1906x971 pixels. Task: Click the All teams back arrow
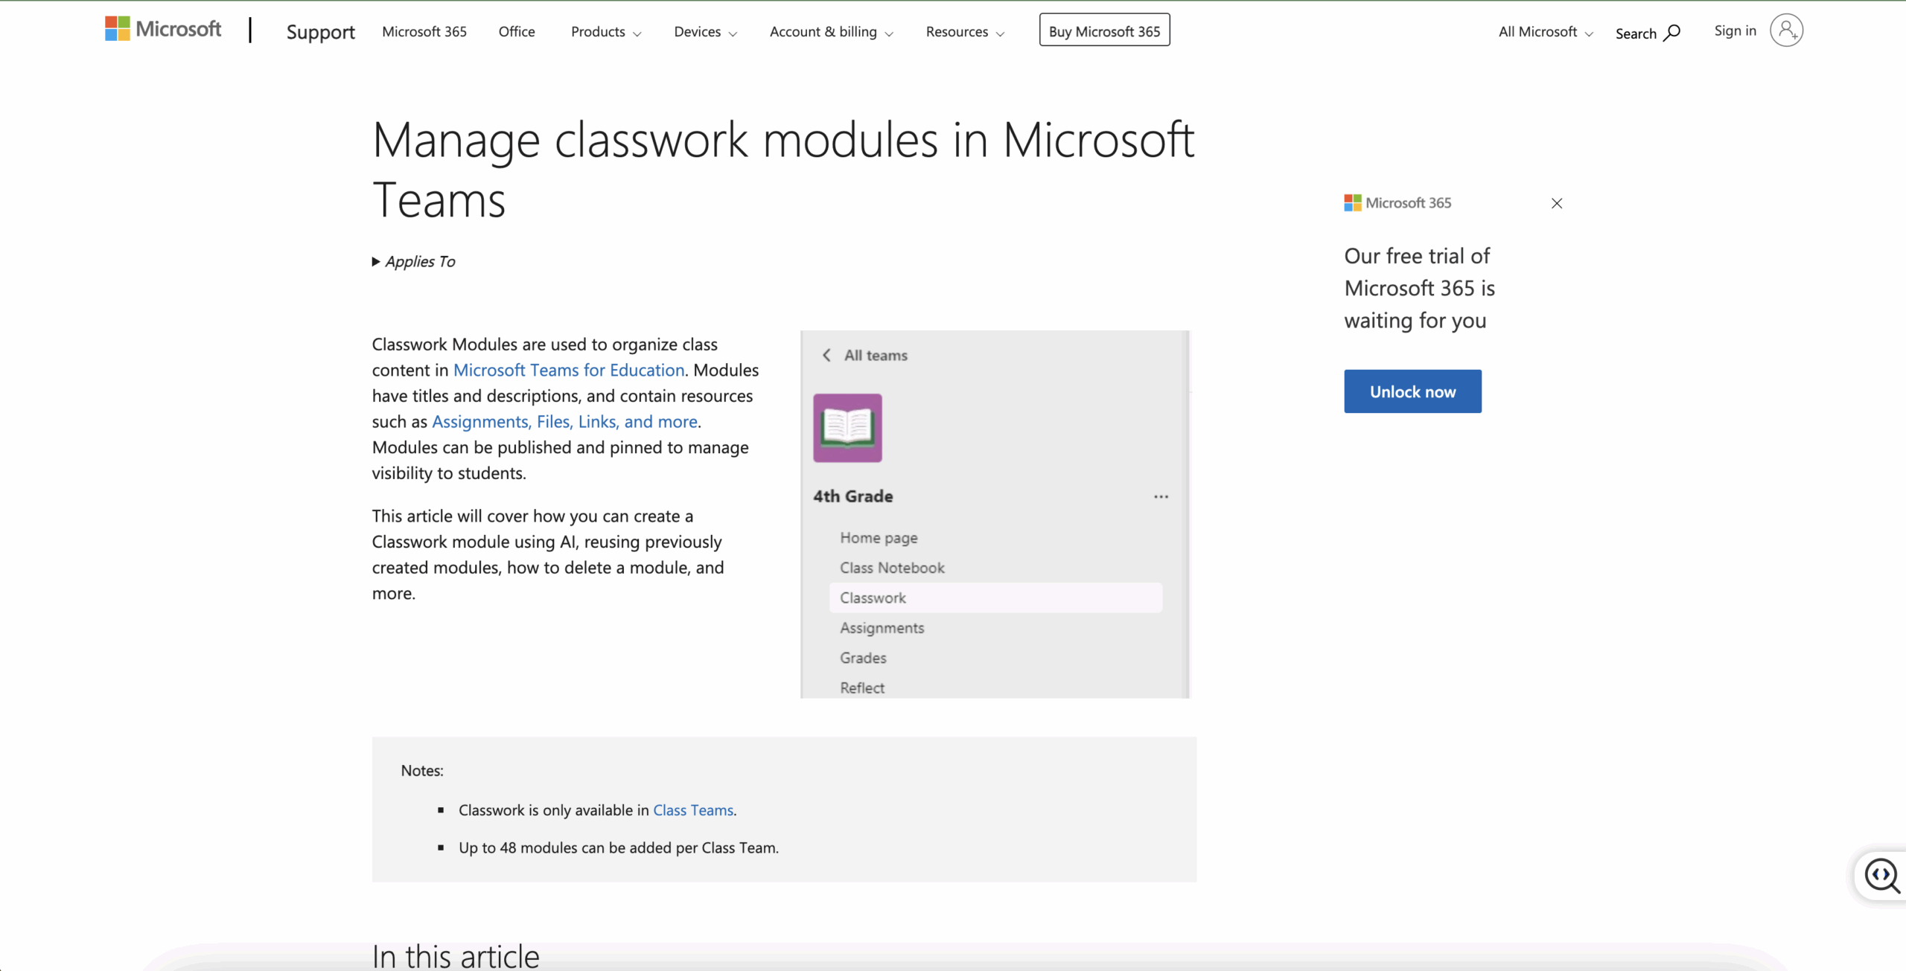826,355
